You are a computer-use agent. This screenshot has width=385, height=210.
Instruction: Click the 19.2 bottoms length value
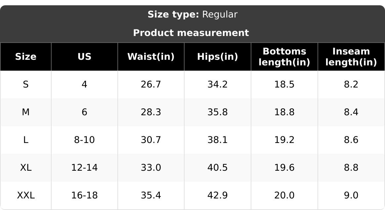(x=284, y=140)
